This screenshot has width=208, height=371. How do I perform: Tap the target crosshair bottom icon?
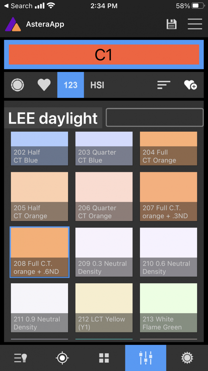(x=62, y=358)
